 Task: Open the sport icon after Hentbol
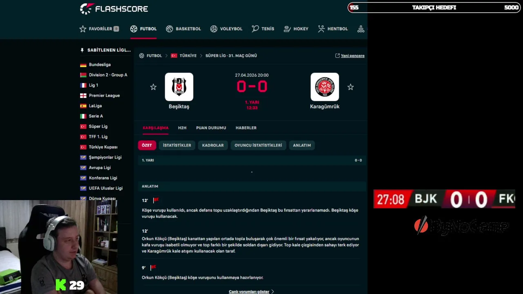pos(361,29)
